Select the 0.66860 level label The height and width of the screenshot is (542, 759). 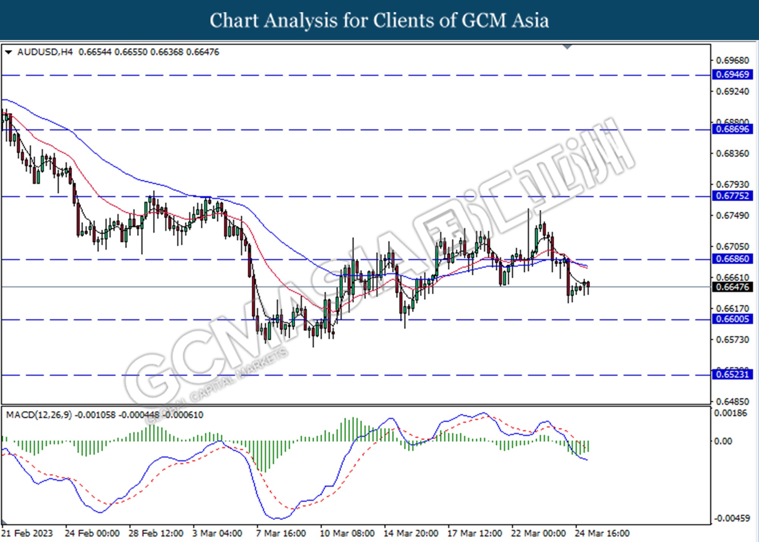pos(732,259)
